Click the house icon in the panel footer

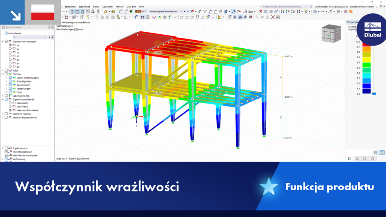pyautogui.click(x=357, y=159)
